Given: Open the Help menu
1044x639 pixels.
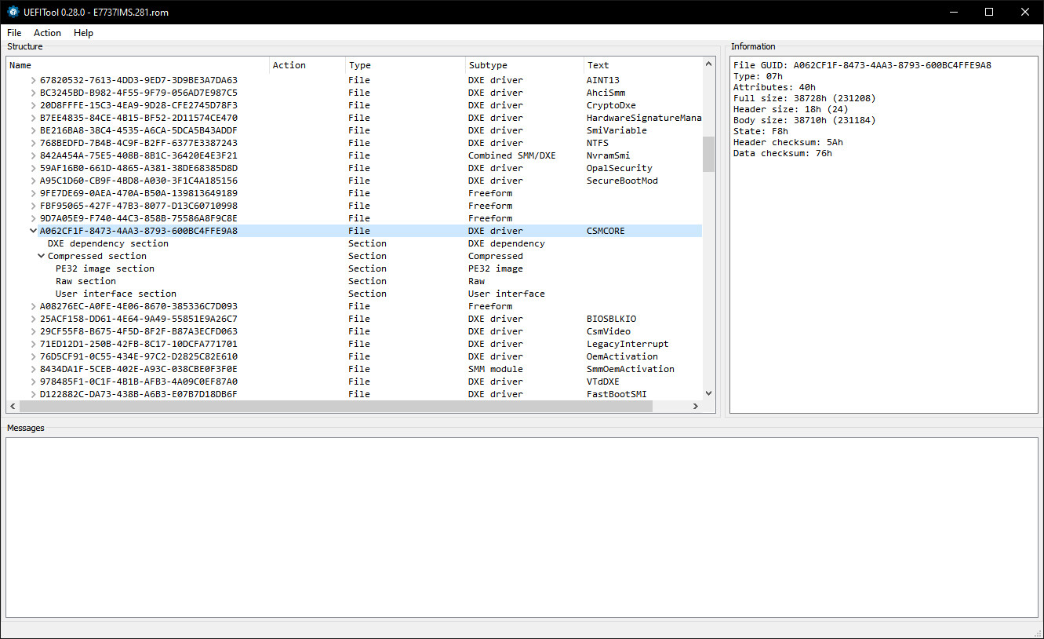Looking at the screenshot, I should pyautogui.click(x=83, y=33).
